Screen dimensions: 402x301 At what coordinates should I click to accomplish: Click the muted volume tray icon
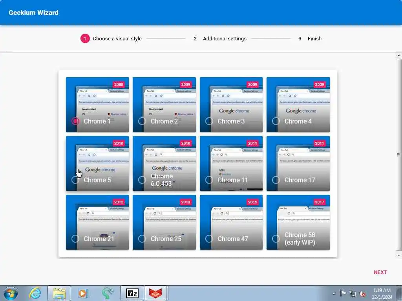coord(362,294)
